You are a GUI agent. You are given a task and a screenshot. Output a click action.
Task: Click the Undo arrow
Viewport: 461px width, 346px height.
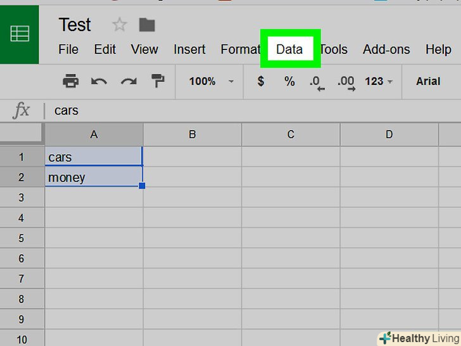click(99, 81)
